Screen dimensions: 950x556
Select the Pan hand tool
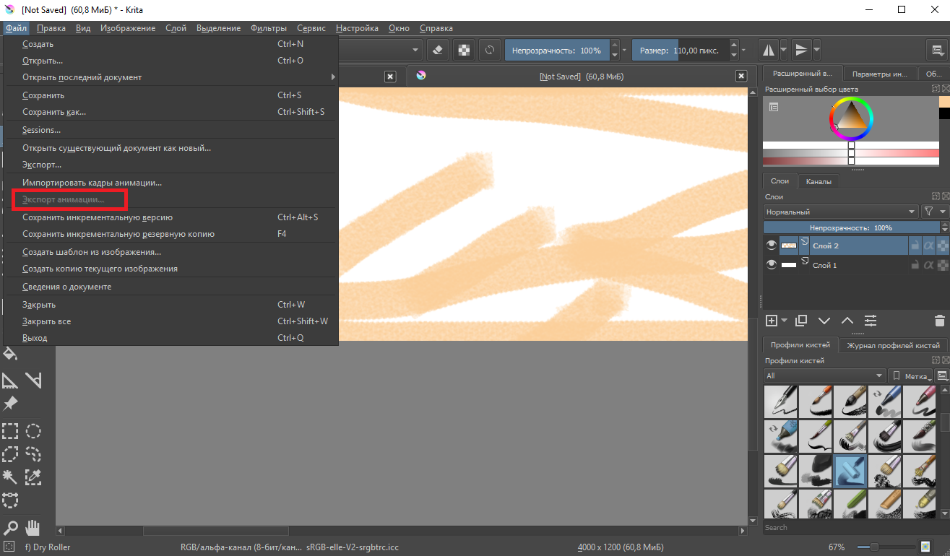pos(33,527)
